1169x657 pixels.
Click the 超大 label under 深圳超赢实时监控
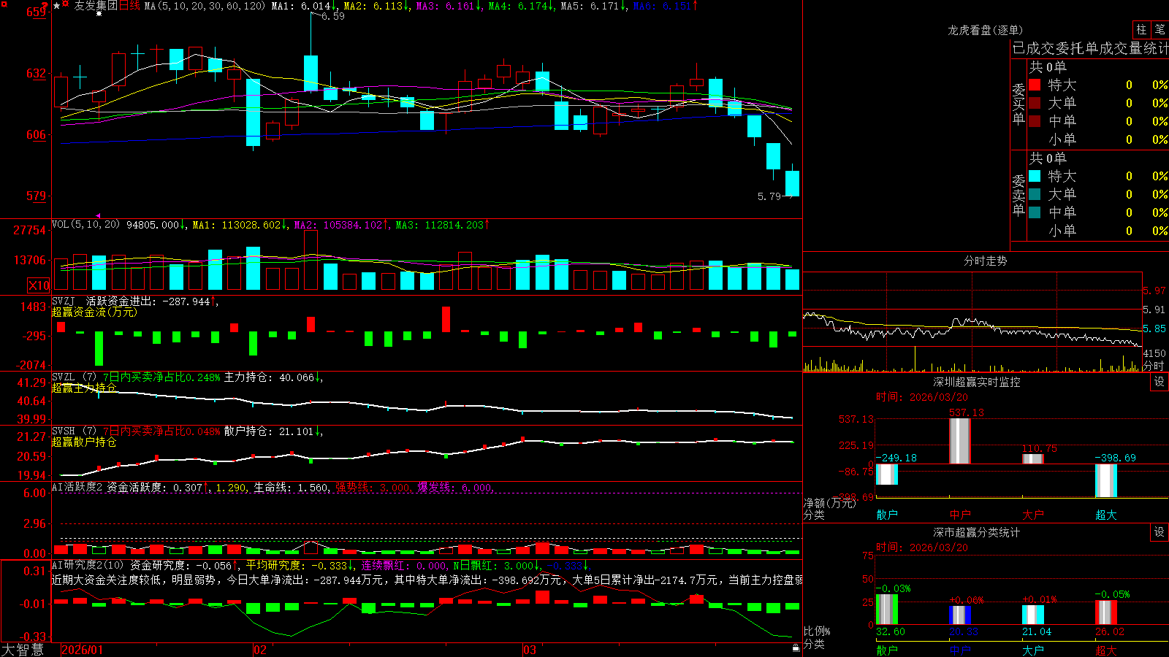[x=1106, y=515]
